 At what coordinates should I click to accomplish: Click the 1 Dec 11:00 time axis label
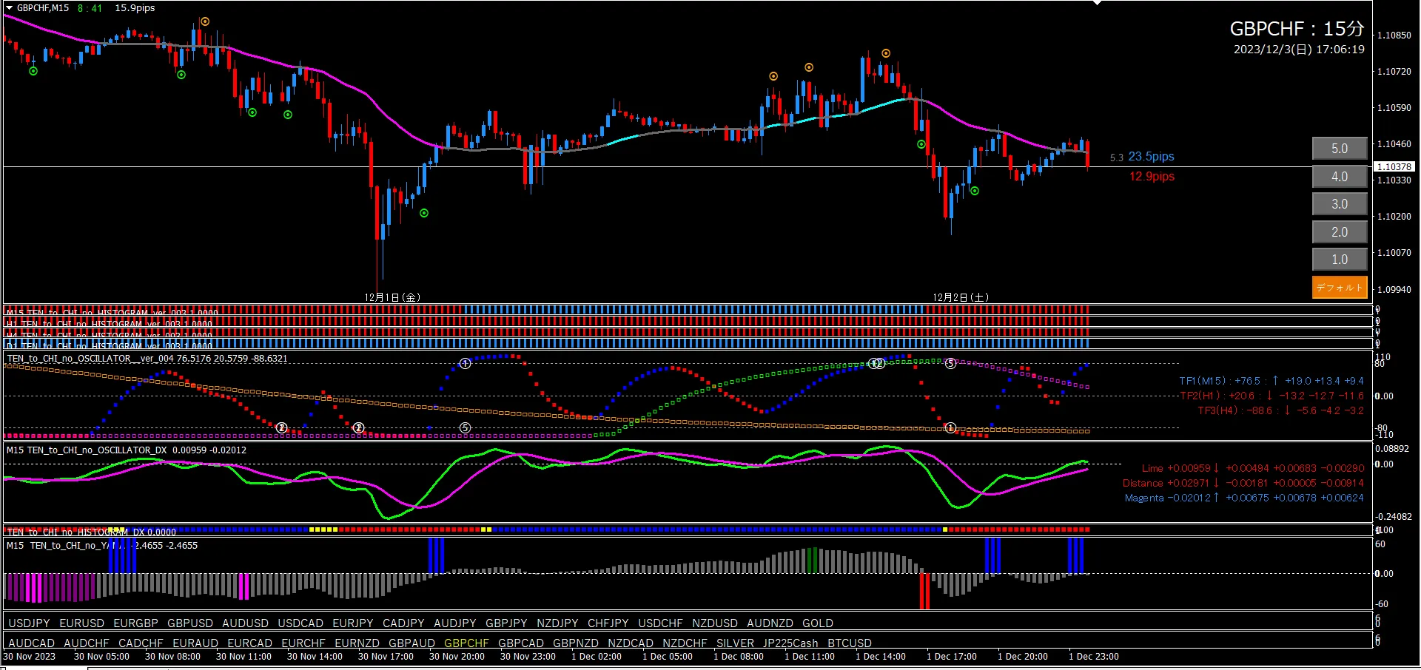point(810,657)
